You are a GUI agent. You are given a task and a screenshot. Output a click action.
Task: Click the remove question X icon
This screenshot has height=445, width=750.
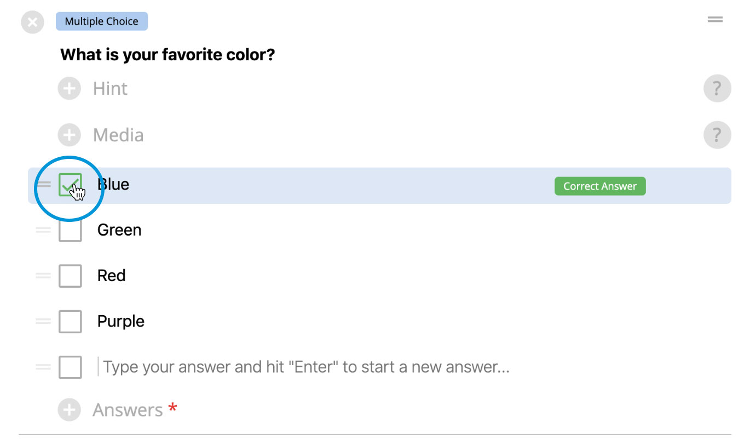[32, 22]
